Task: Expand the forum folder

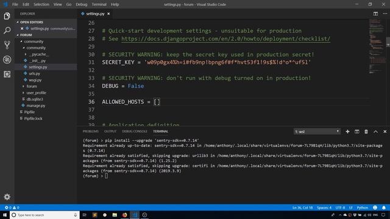Action: click(32, 86)
